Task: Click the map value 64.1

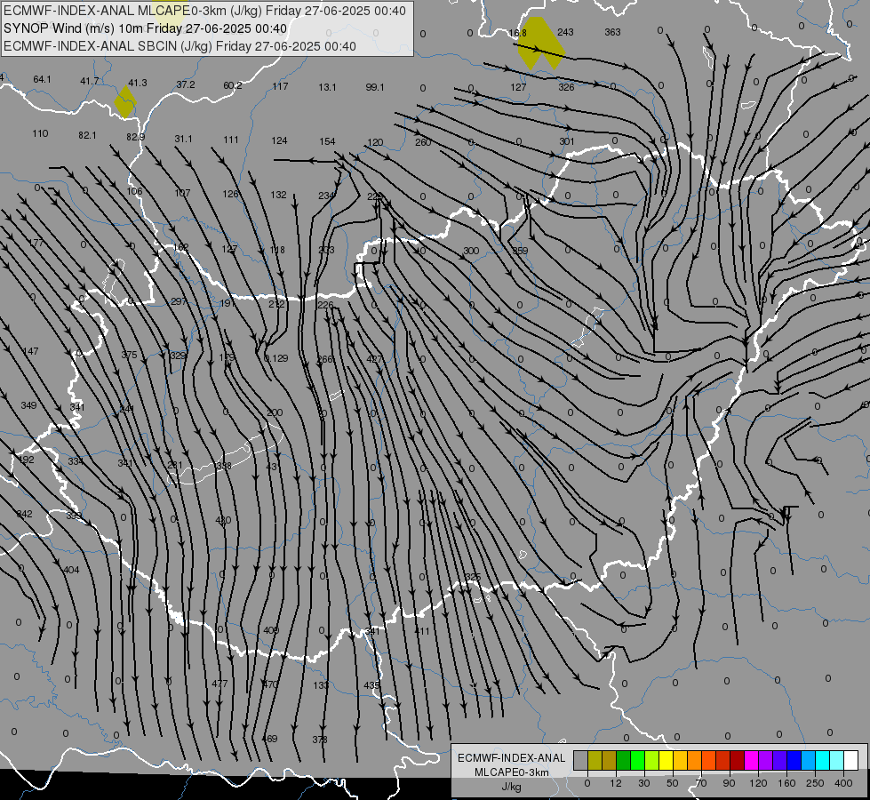Action: click(x=42, y=79)
